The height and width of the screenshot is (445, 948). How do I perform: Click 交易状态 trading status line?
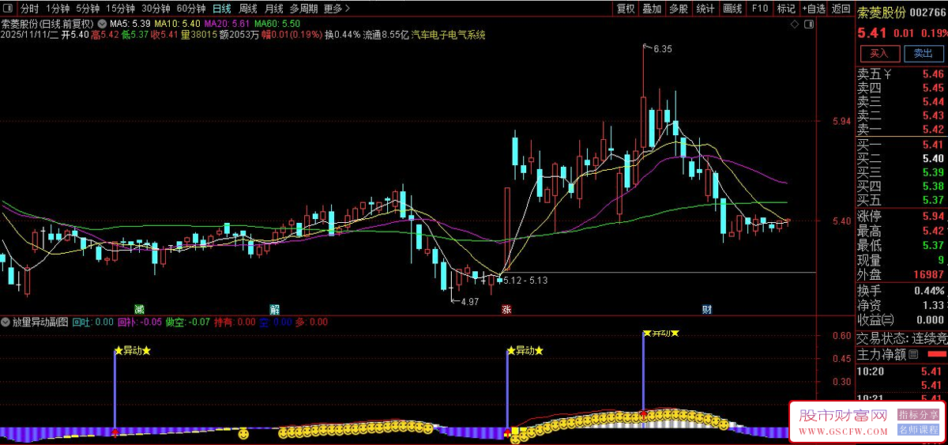tap(901, 338)
